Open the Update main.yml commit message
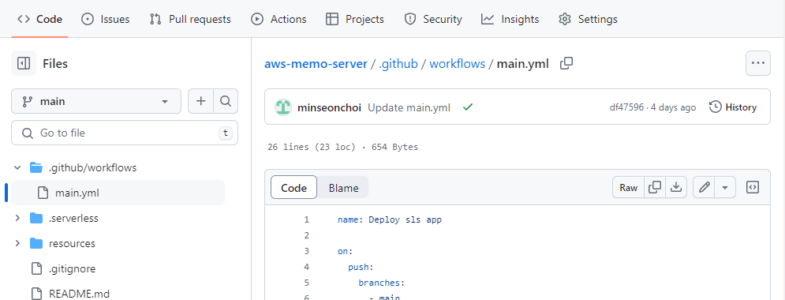This screenshot has height=300, width=785. point(409,107)
